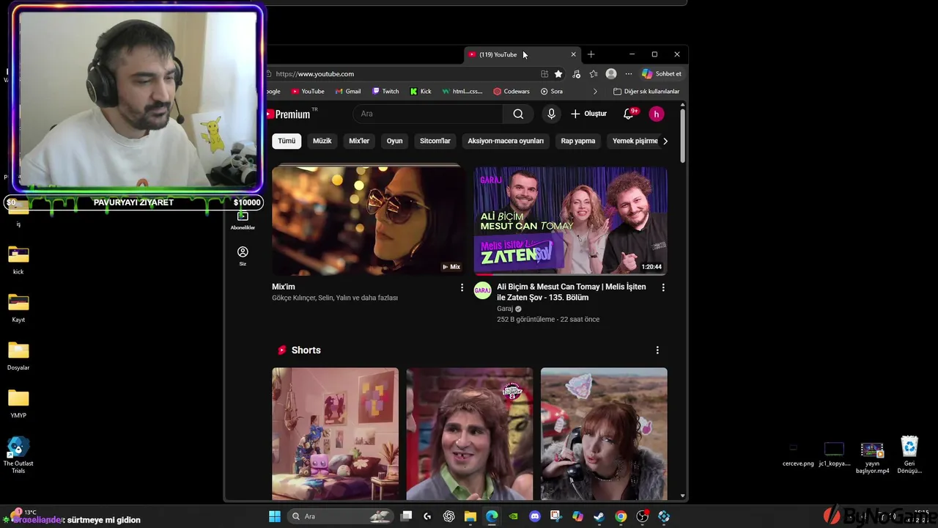Open Siz in YouTube sidebar
Screen dimensions: 938x528
pos(243,256)
